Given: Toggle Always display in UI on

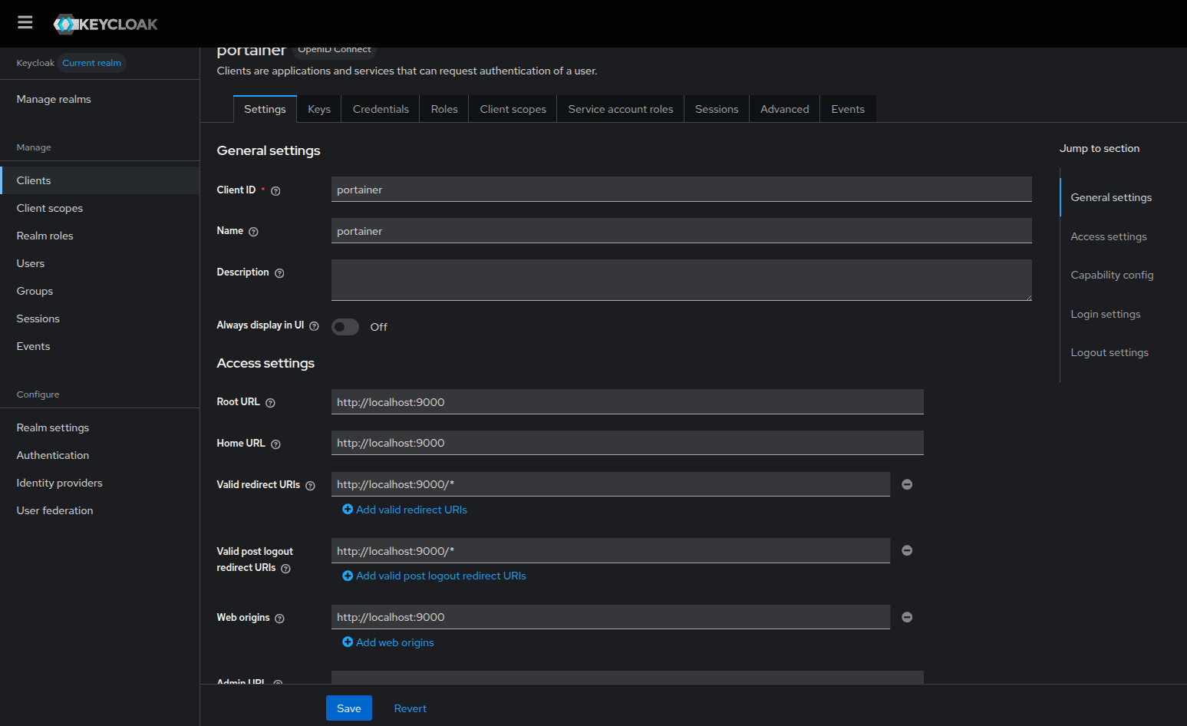Looking at the screenshot, I should (345, 326).
